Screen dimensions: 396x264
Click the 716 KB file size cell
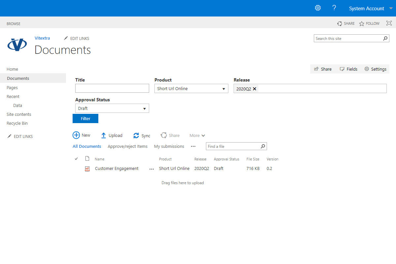click(x=253, y=169)
